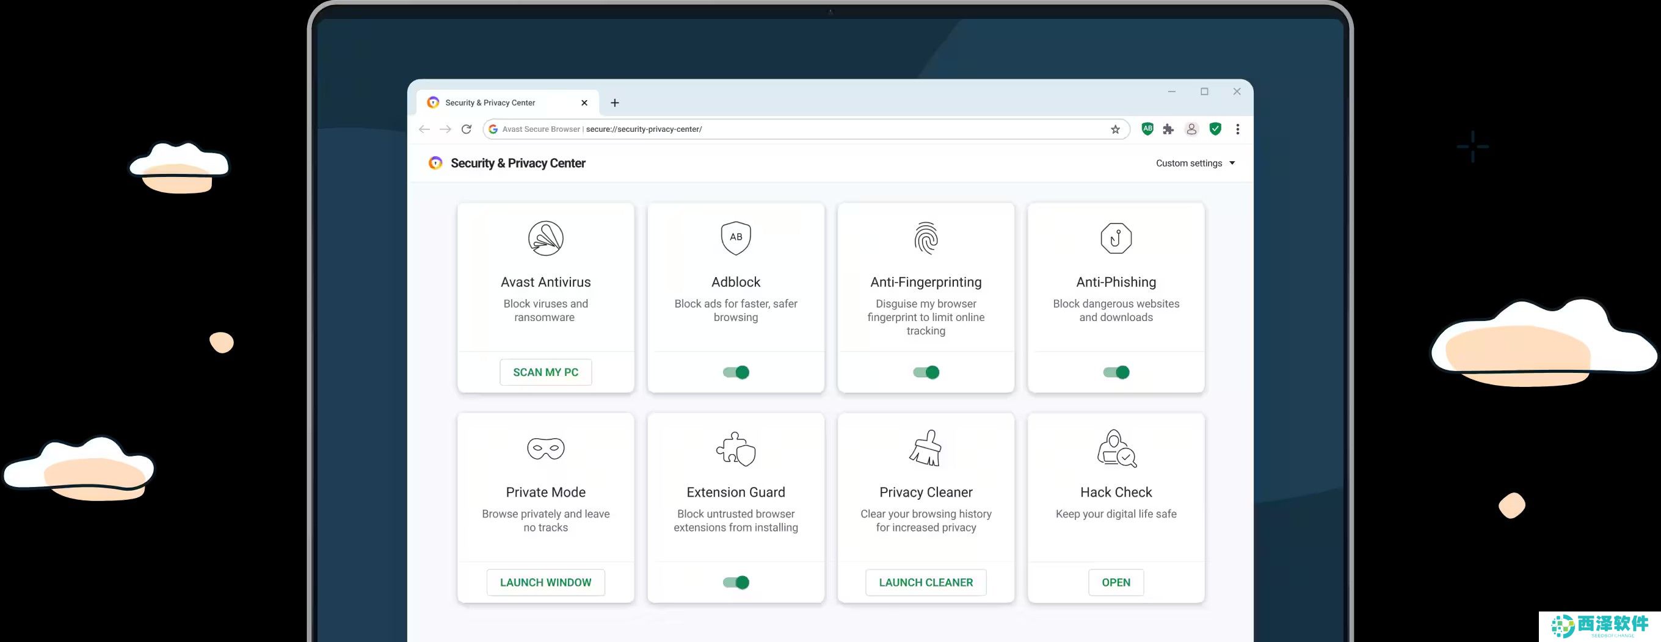Click "Block viruses and ransomware" description

pyautogui.click(x=545, y=311)
